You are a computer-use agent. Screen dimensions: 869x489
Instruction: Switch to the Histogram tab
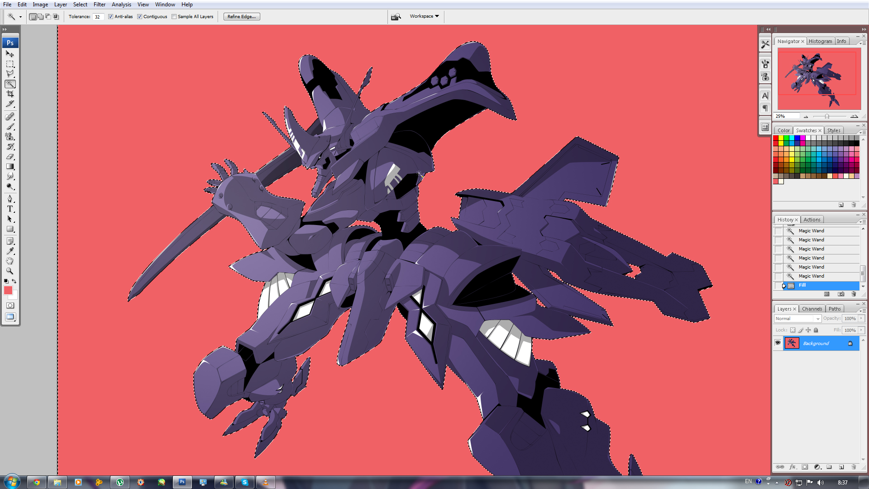[x=820, y=41]
